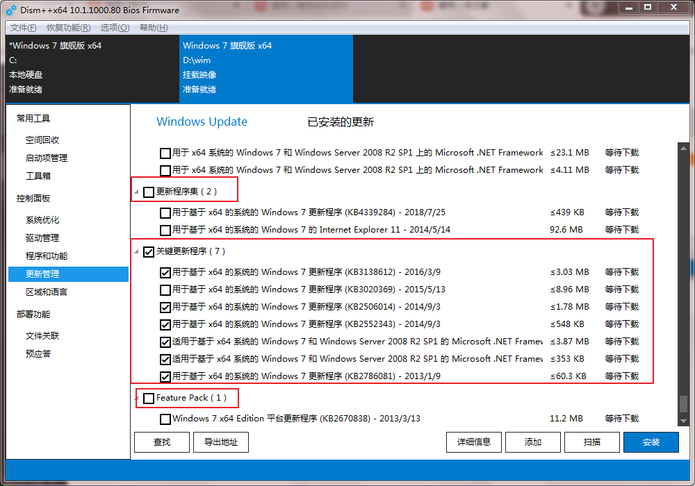Toggle the 更新程序集 (2) group checkbox
The image size is (695, 486).
click(x=149, y=192)
